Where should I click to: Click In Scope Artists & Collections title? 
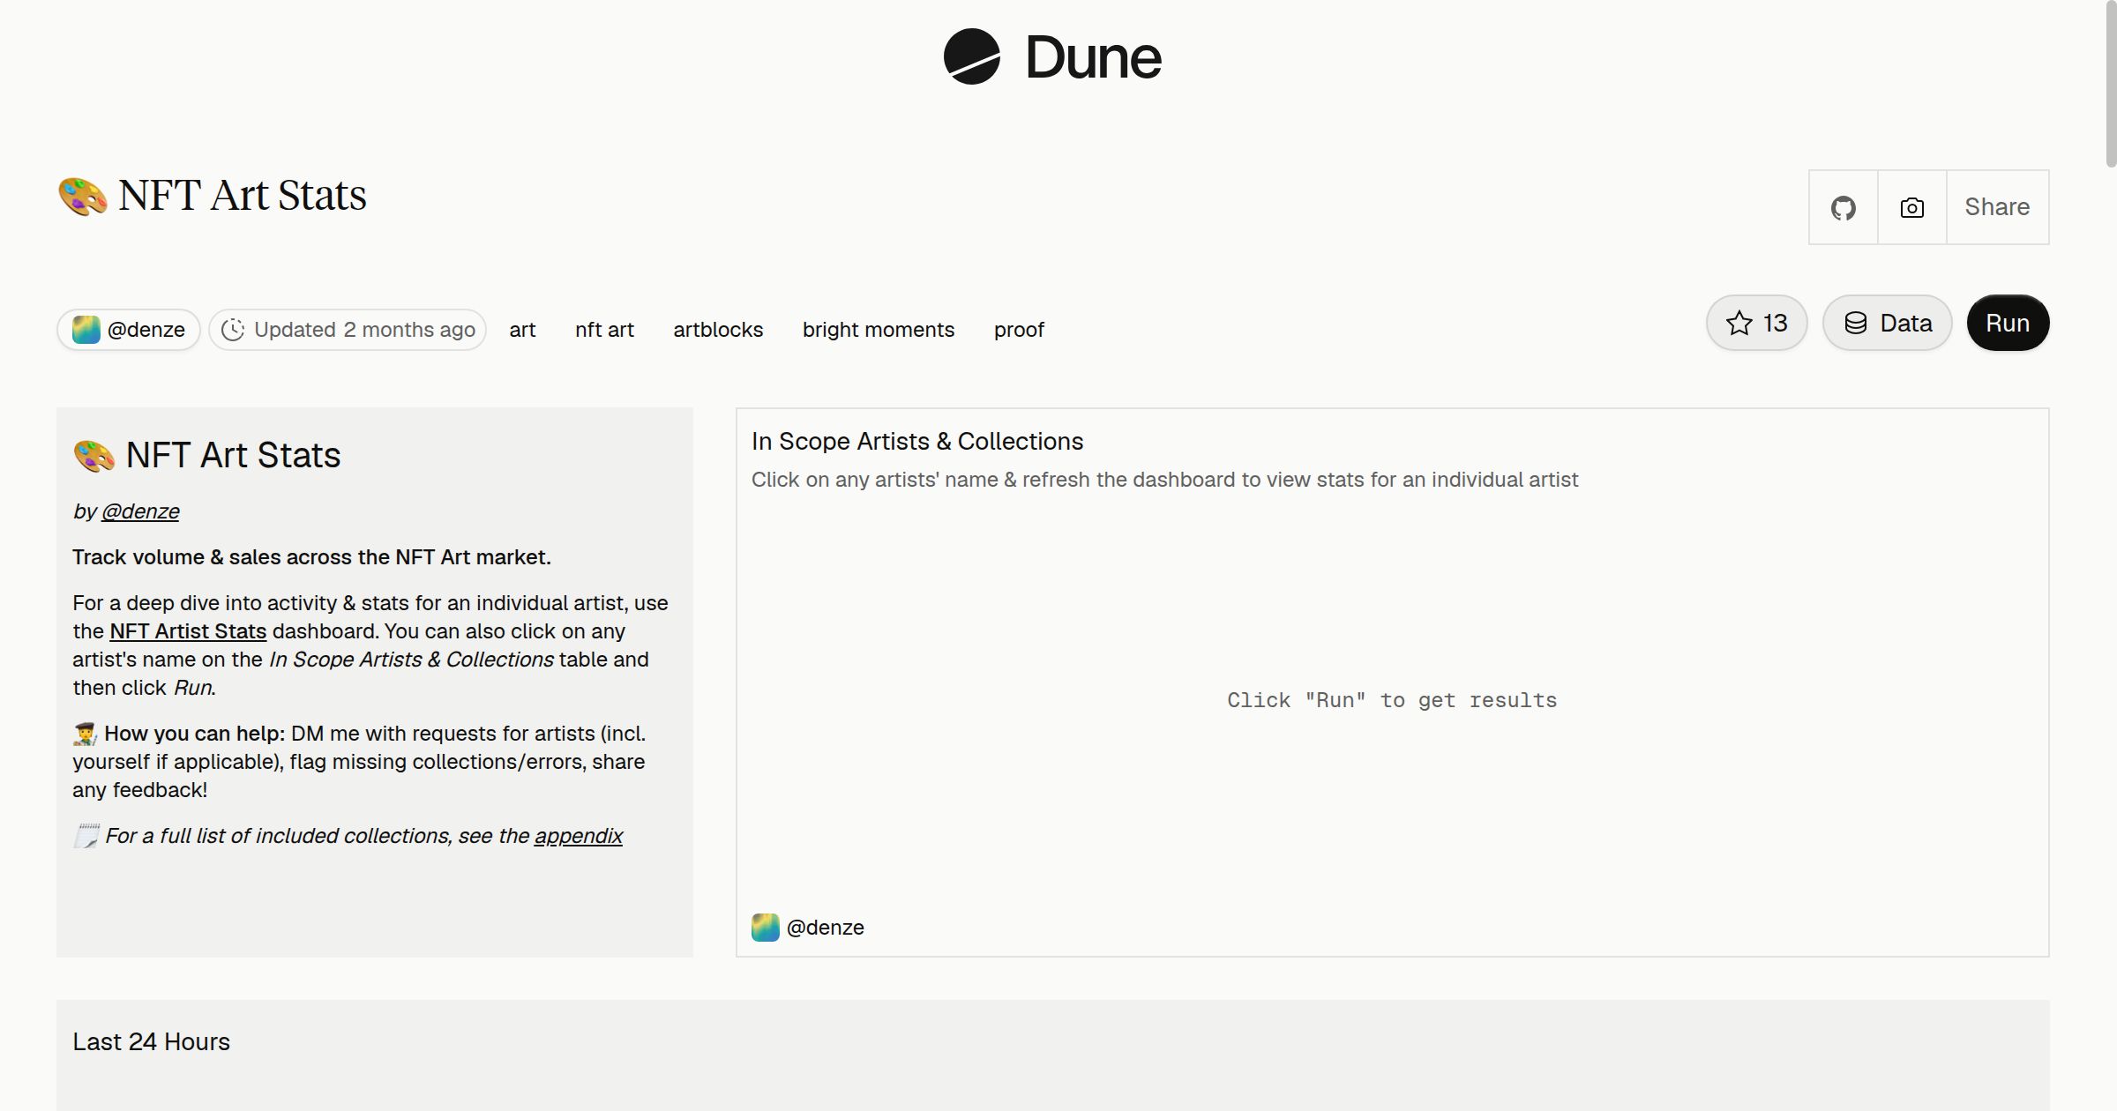(917, 441)
